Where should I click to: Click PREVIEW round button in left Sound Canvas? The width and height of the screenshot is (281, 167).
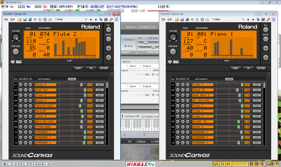pos(16,52)
